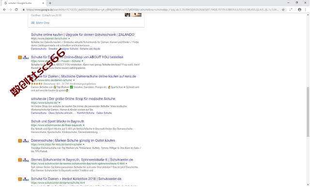
Task: Expand the dropdown arrow after the Siemes schuhcenter URL
Action: pyautogui.click(x=126, y=163)
